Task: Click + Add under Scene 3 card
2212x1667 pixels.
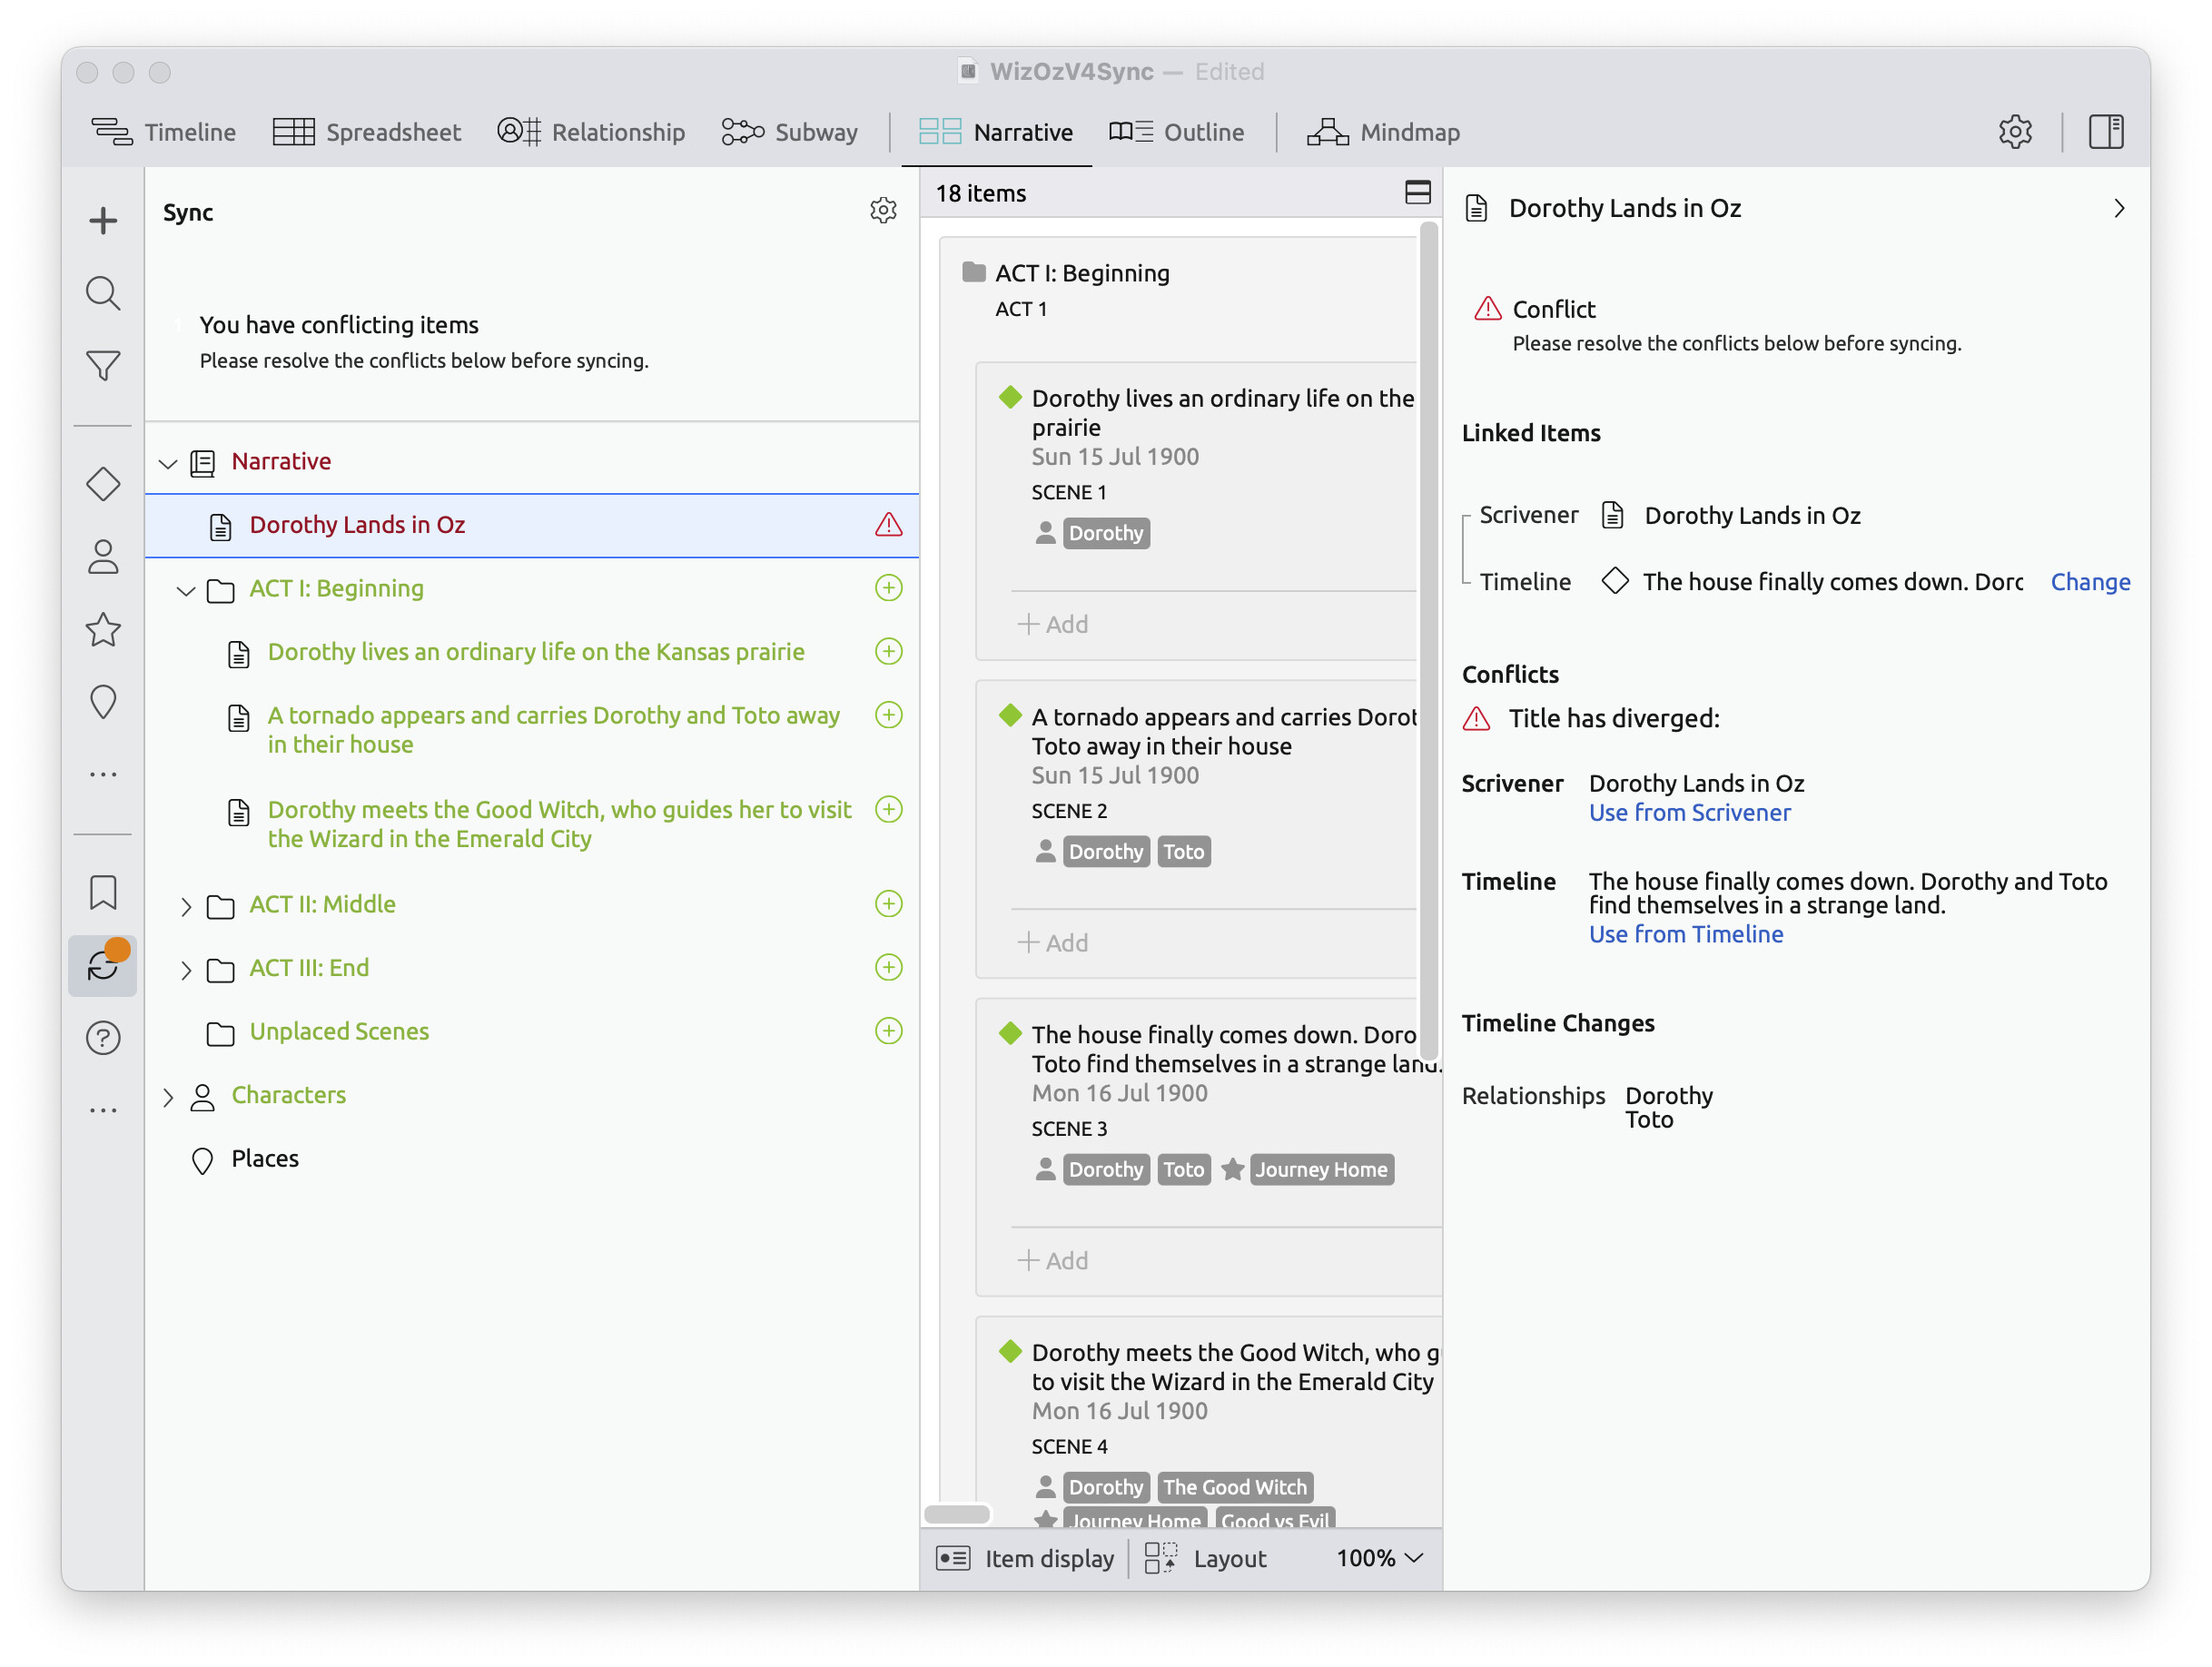Action: (1052, 1260)
